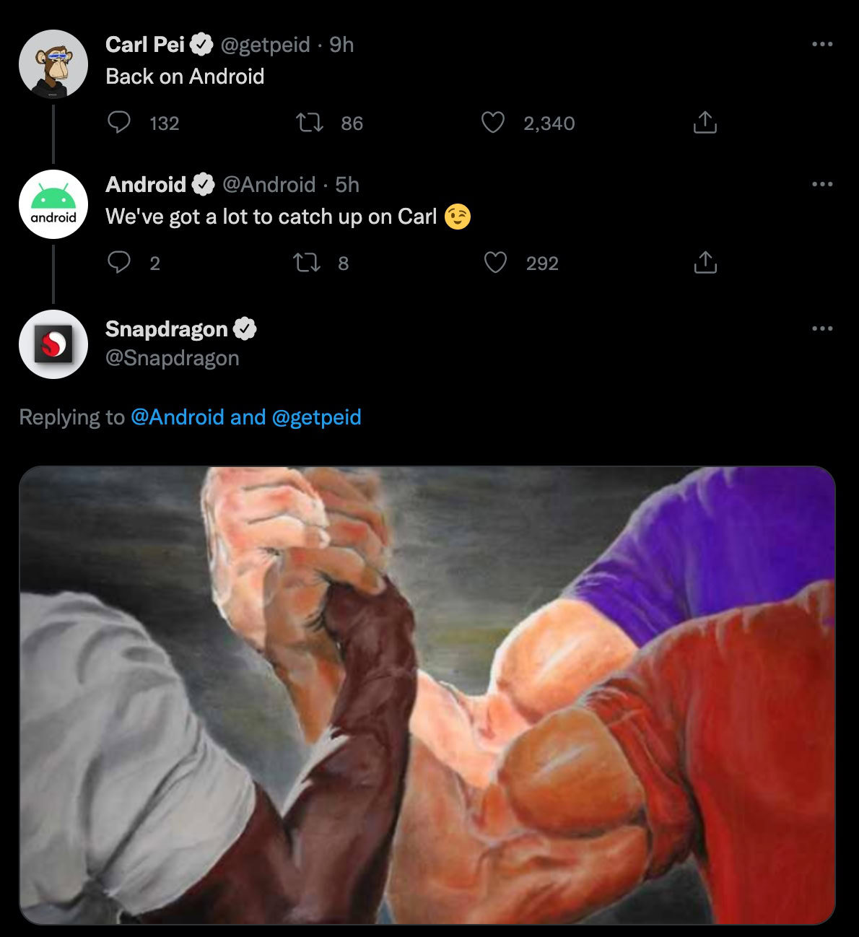859x937 pixels.
Task: Open more options for Carl Pei's tweet
Action: point(821,45)
